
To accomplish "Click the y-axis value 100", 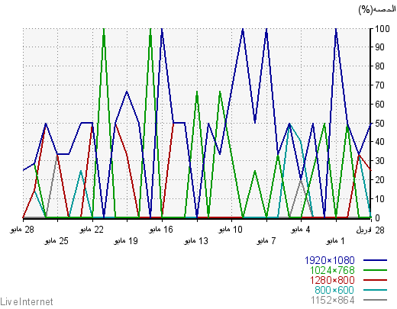I will coord(382,29).
